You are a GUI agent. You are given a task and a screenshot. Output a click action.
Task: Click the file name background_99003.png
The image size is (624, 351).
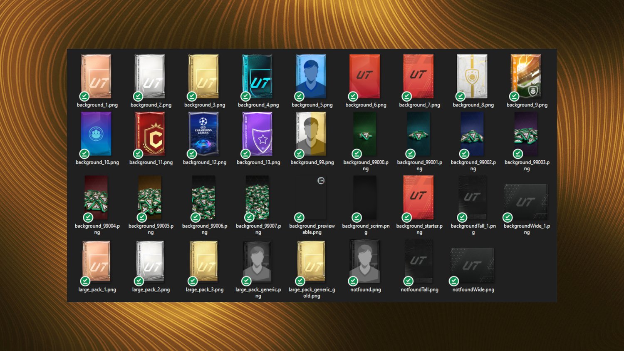[527, 165]
